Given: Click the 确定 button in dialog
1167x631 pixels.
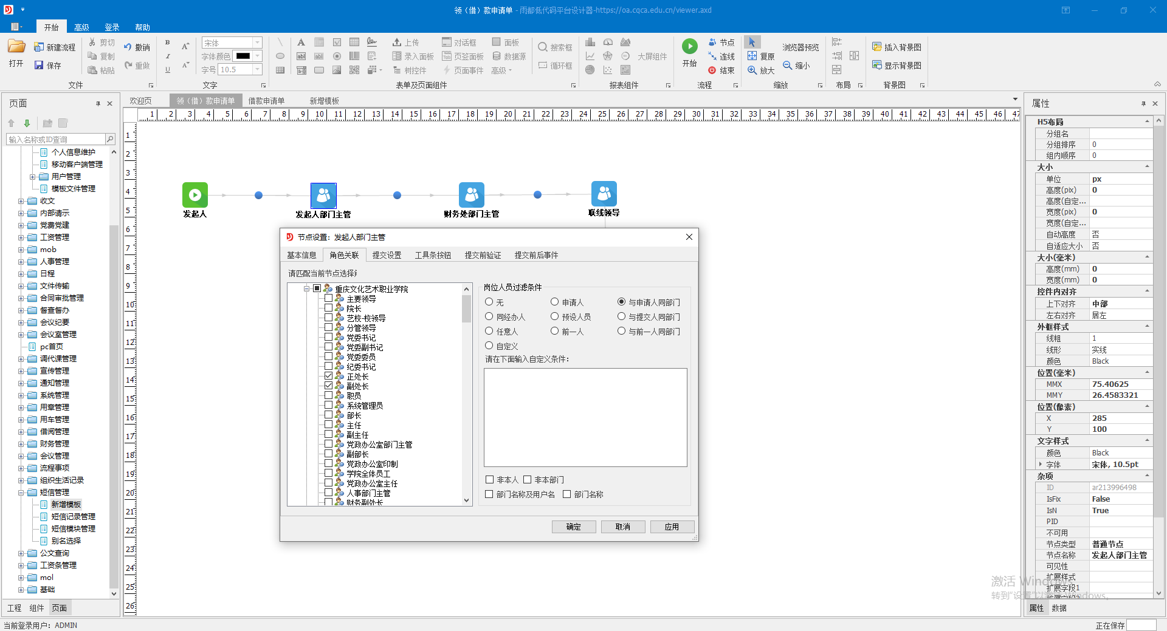Looking at the screenshot, I should [574, 527].
